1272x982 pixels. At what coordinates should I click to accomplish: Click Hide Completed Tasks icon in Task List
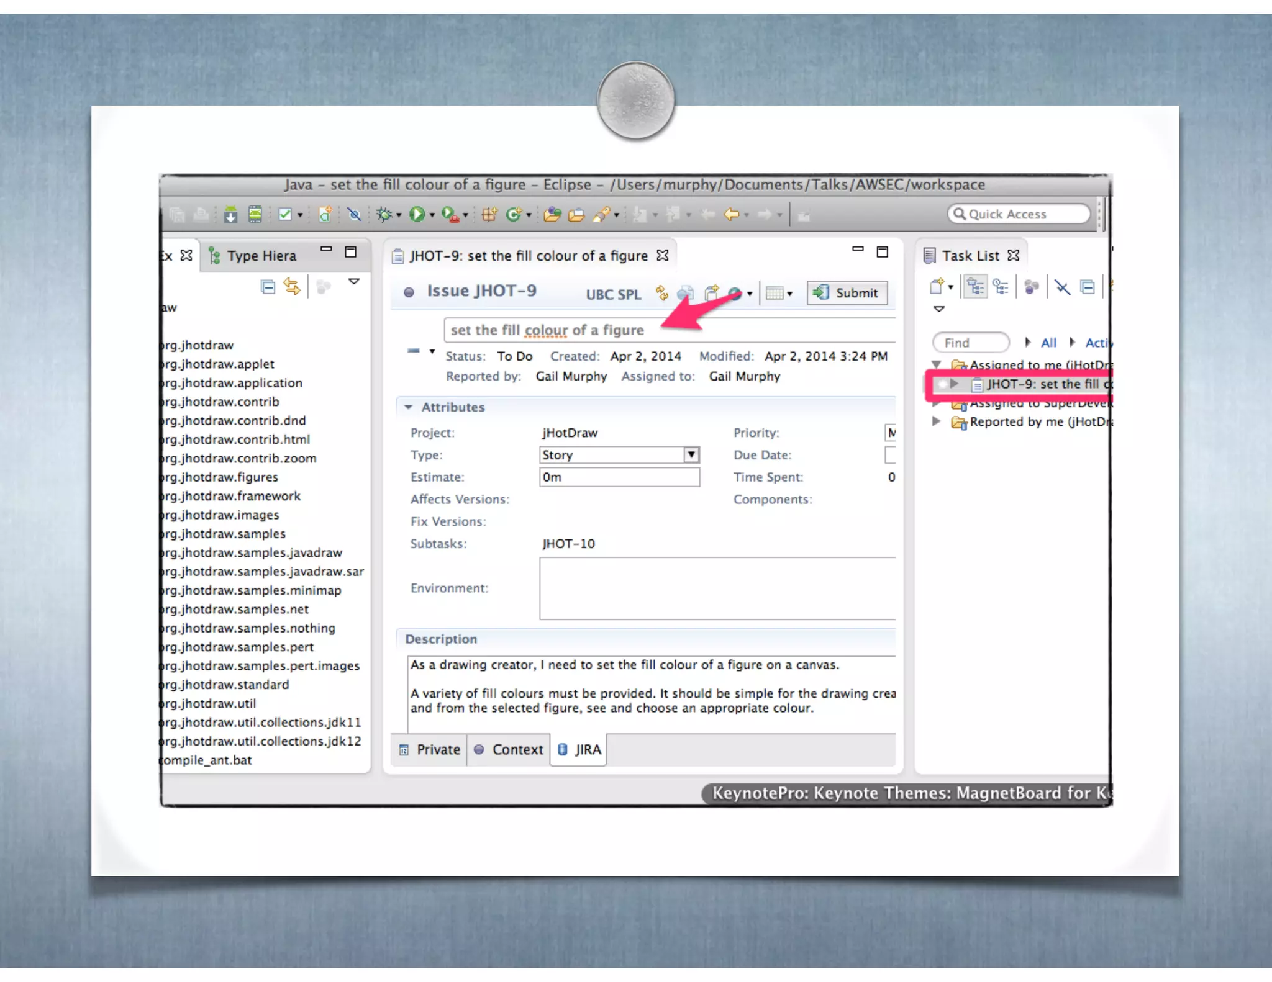tap(1062, 287)
